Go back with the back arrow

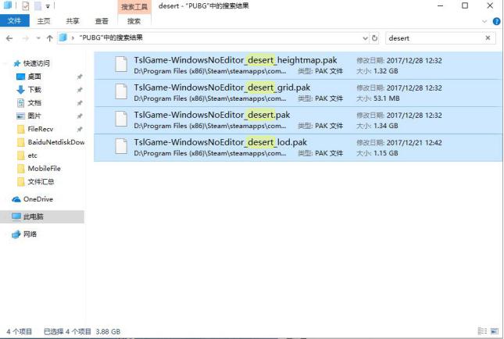(9, 38)
